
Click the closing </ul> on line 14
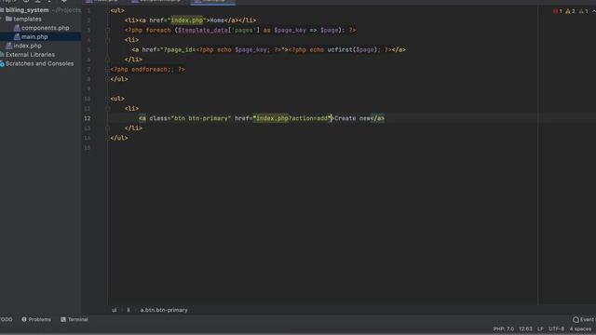[119, 138]
